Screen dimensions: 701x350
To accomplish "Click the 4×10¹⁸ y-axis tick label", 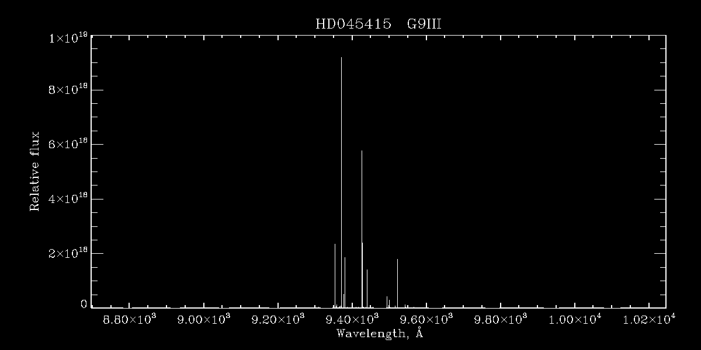I will tap(68, 199).
